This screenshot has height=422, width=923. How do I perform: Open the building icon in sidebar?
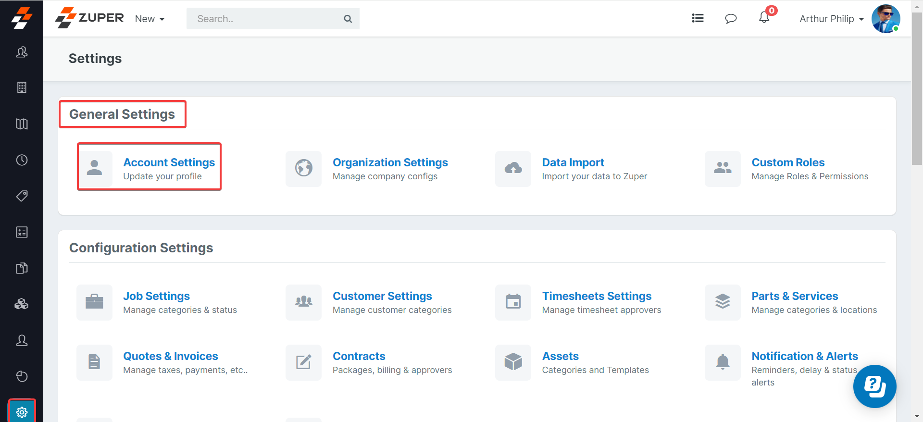pyautogui.click(x=22, y=87)
